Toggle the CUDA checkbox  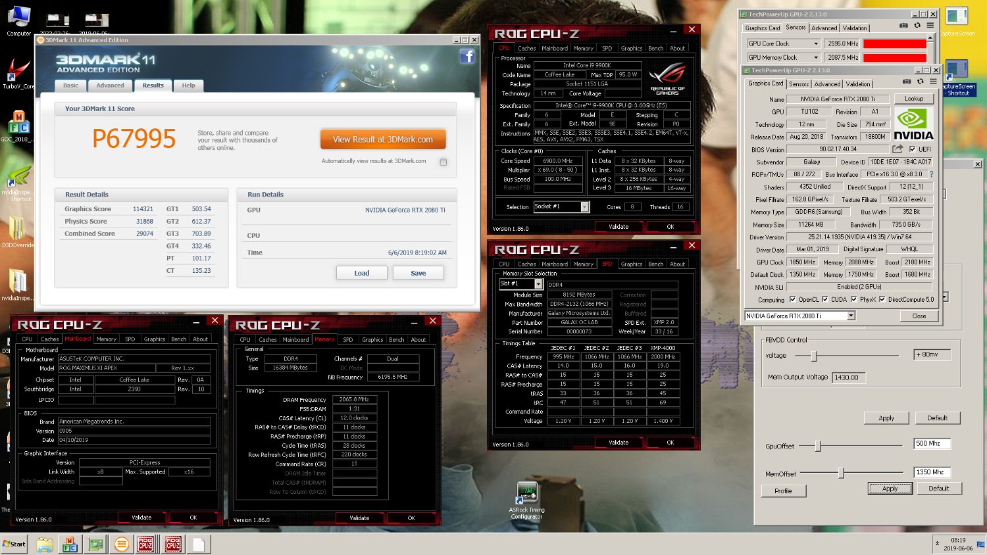(x=824, y=299)
